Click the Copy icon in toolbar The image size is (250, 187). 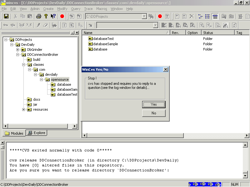click(22, 17)
